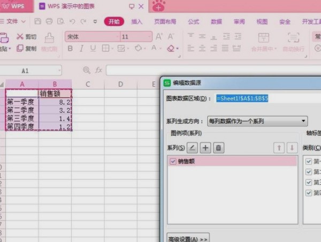Delete series using the trash icon

point(218,147)
